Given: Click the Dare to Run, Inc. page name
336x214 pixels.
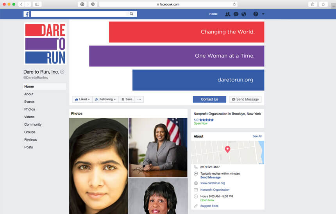Looking at the screenshot, I should [x=41, y=72].
